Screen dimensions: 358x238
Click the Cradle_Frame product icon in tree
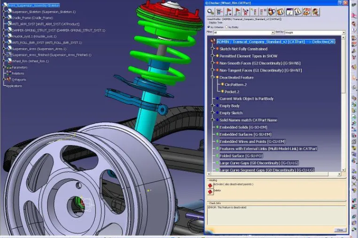click(9, 17)
